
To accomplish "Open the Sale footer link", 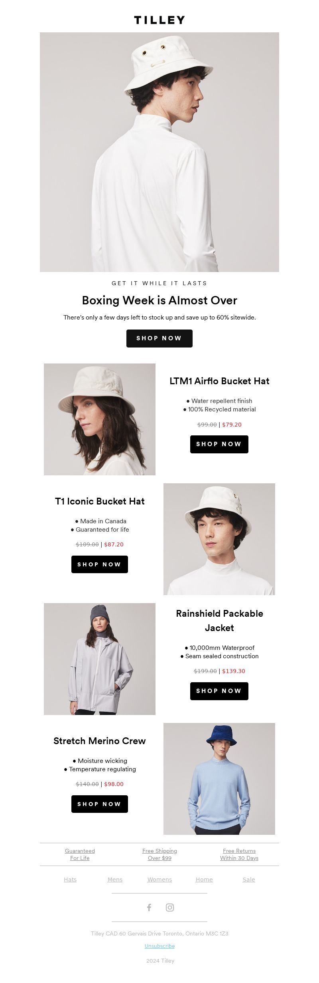I will coord(249,880).
